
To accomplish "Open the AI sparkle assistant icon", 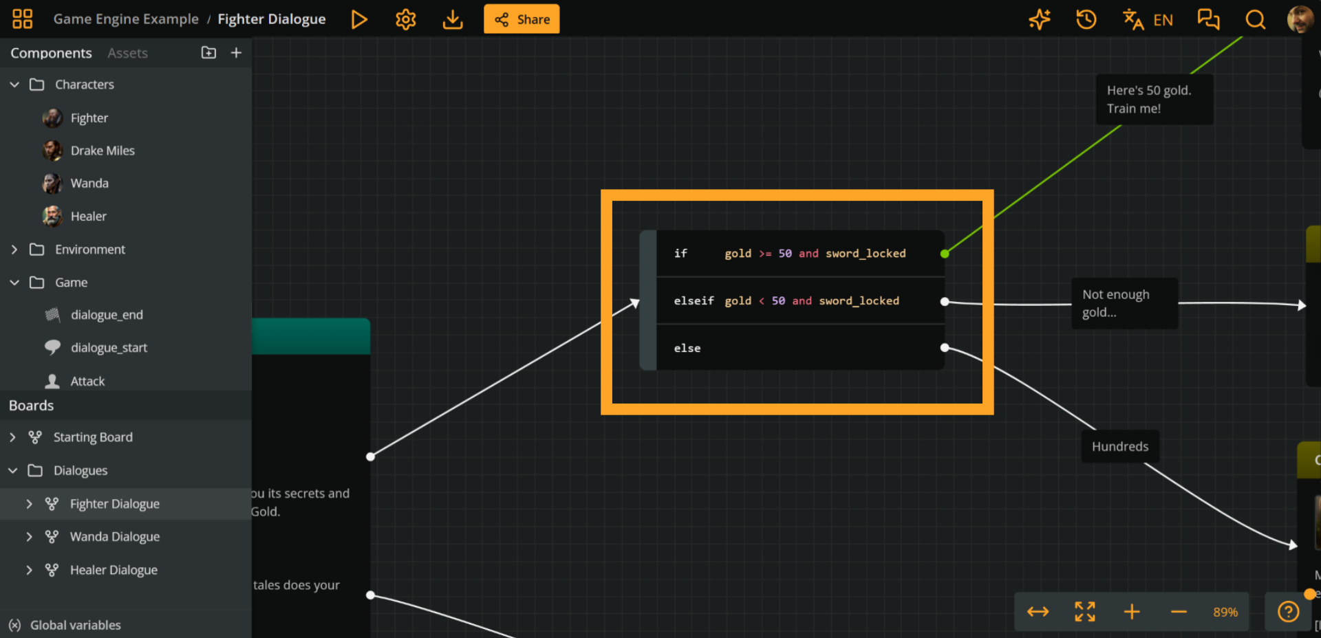I will (1040, 19).
